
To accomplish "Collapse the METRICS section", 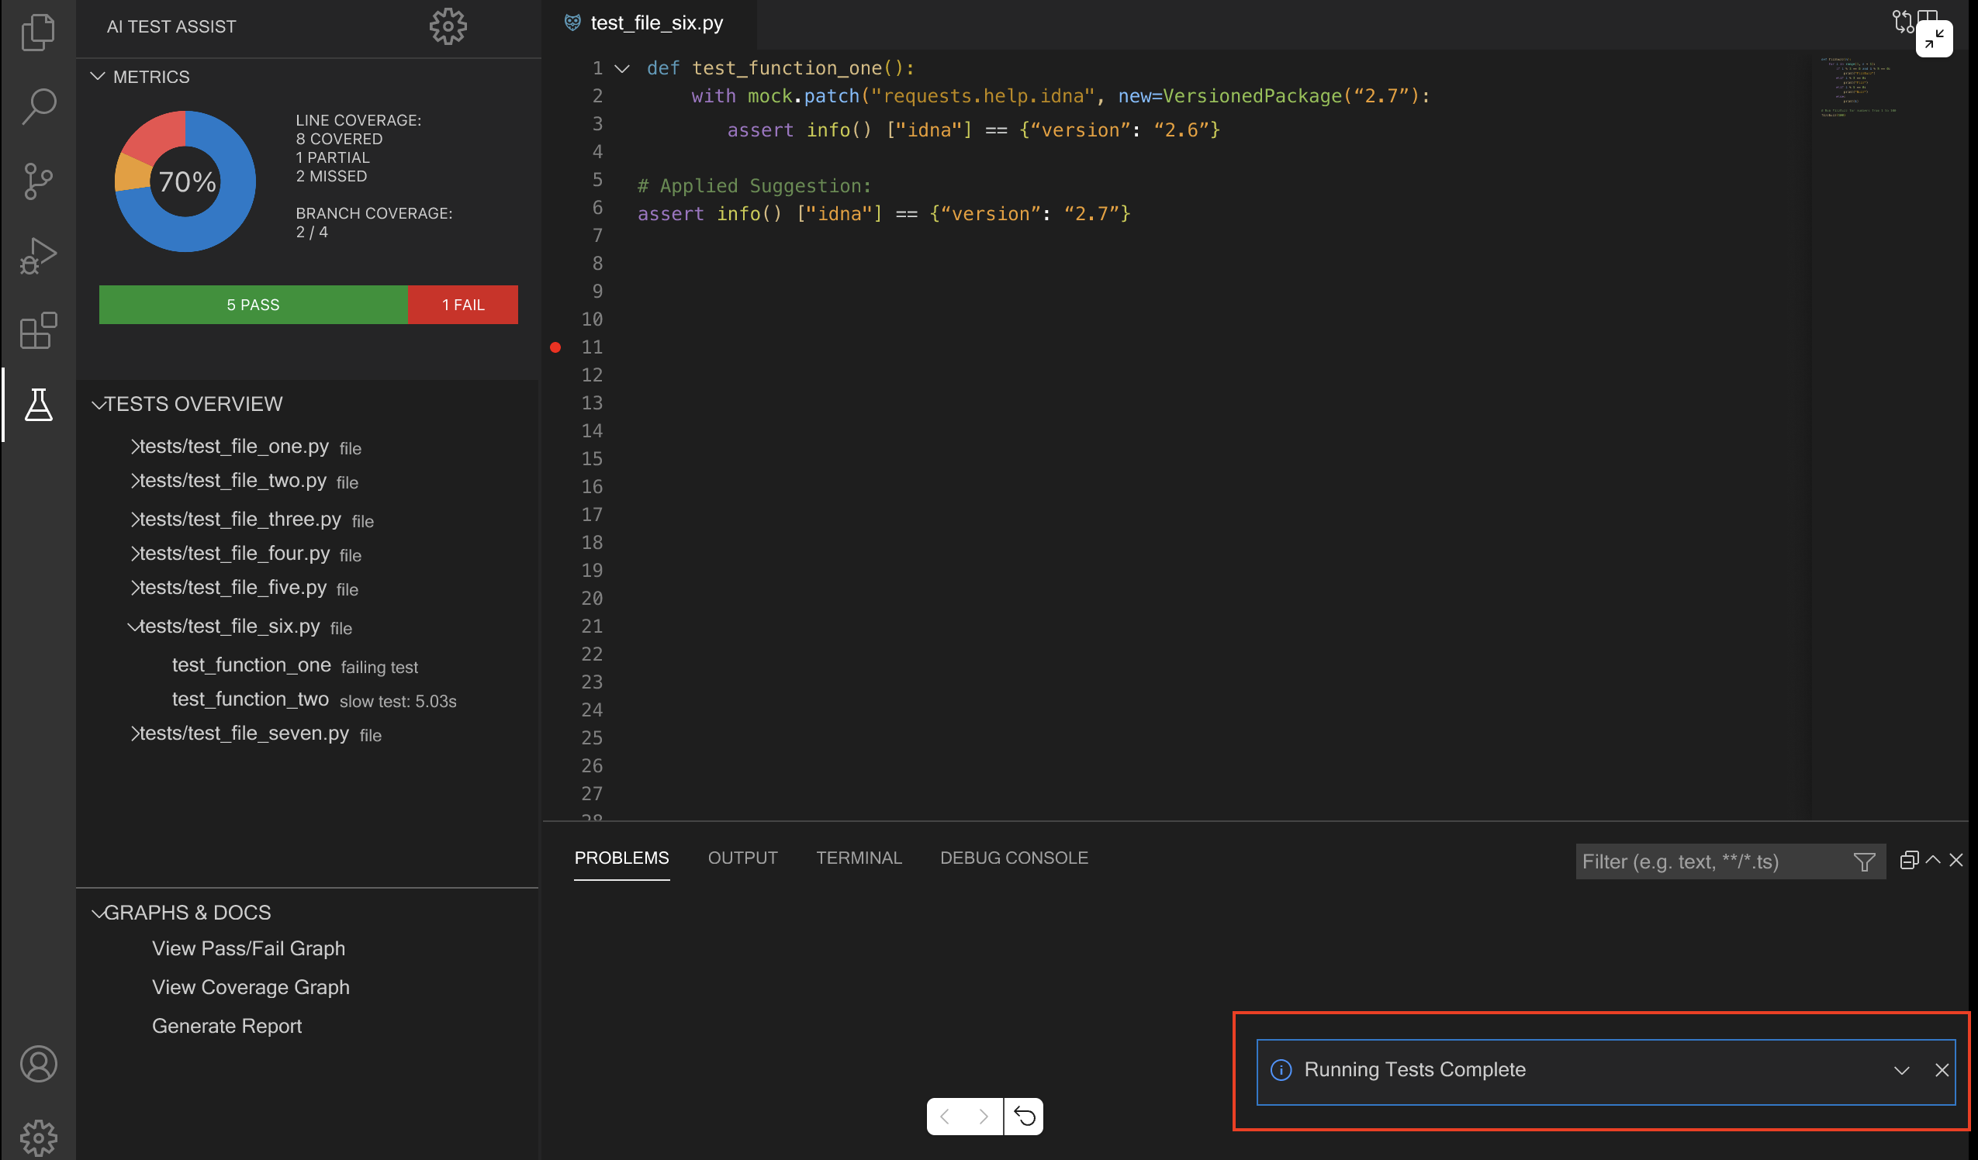I will [x=98, y=76].
